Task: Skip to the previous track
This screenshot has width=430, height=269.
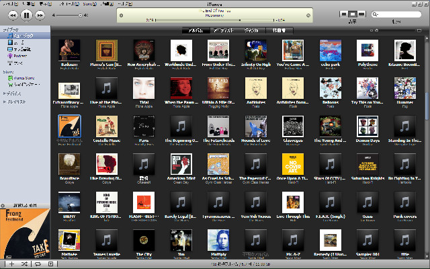Action: click(x=12, y=14)
